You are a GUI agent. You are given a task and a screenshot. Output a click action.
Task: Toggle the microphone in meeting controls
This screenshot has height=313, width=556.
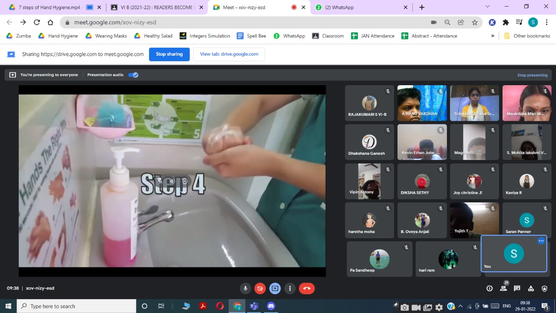[x=245, y=288]
